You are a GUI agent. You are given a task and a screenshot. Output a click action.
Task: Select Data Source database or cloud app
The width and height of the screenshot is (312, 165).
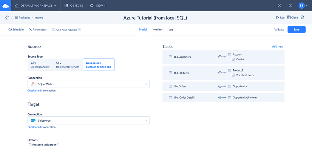coord(98,65)
